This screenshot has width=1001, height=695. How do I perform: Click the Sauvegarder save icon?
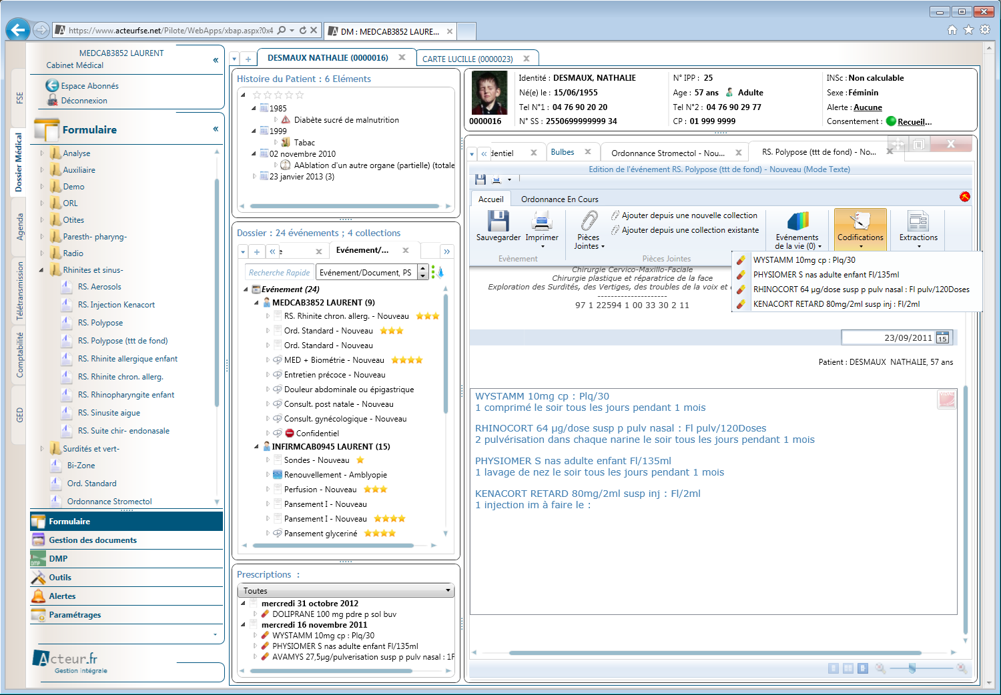pos(498,222)
